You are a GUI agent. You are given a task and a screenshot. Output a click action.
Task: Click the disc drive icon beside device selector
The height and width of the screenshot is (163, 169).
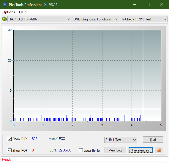click(x=4, y=19)
